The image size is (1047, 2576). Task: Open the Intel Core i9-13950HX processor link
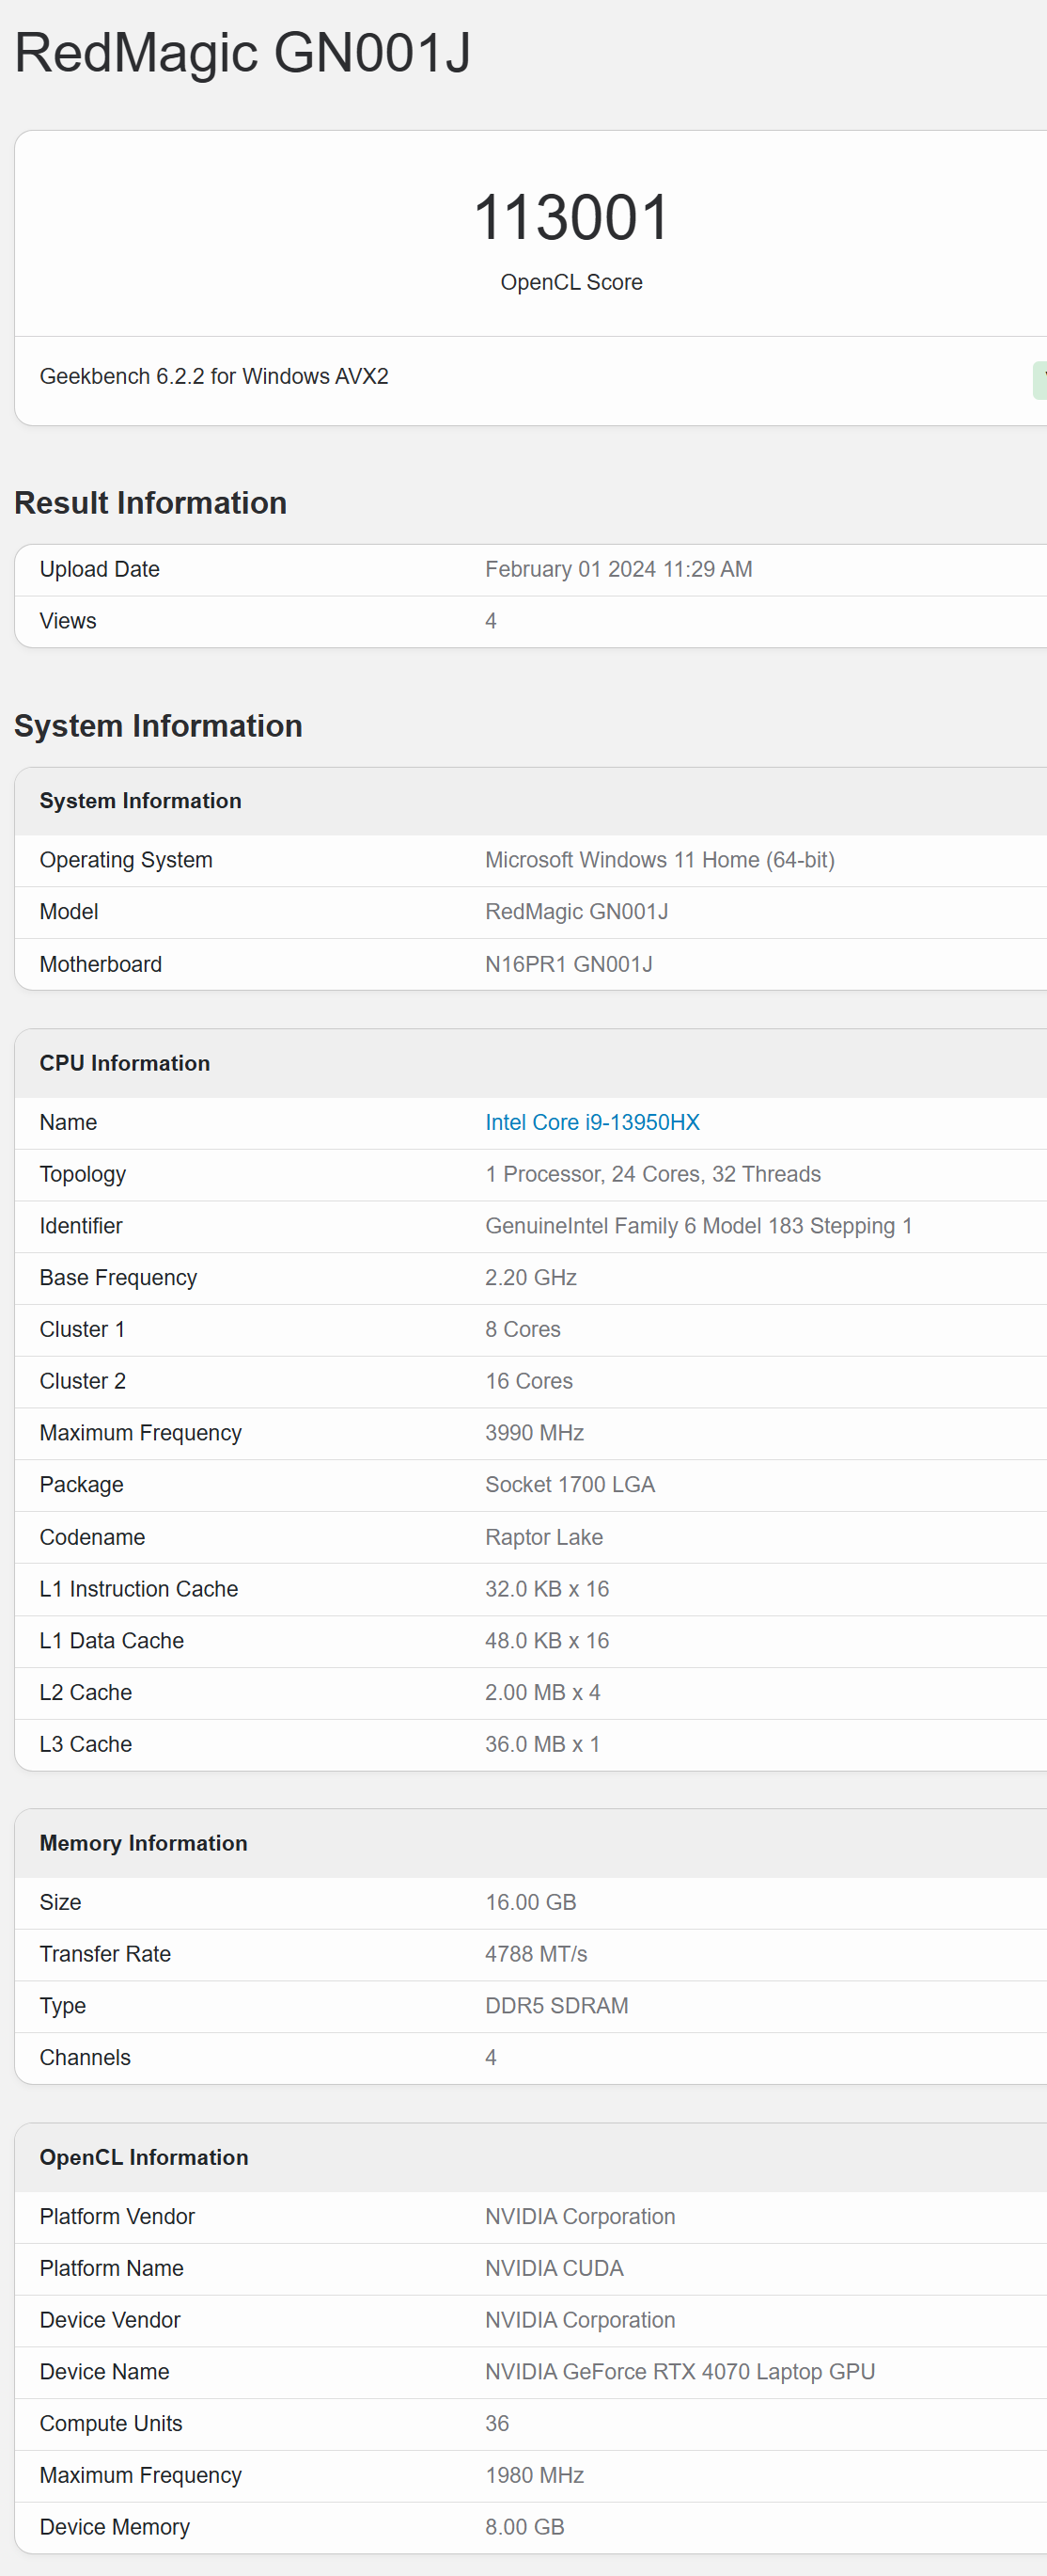pos(592,1122)
